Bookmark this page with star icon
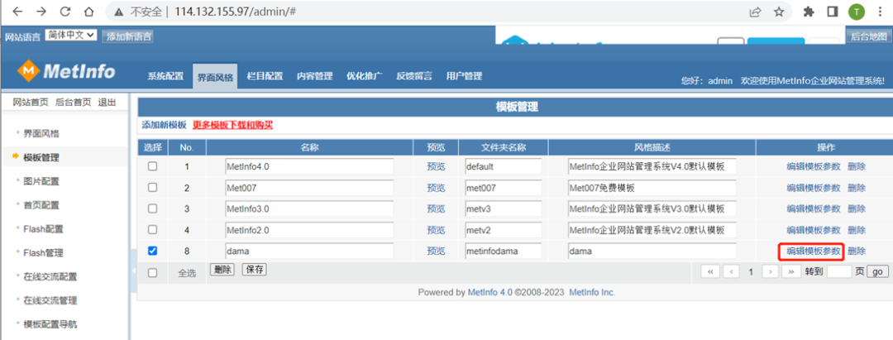The height and width of the screenshot is (340, 893). 779,12
